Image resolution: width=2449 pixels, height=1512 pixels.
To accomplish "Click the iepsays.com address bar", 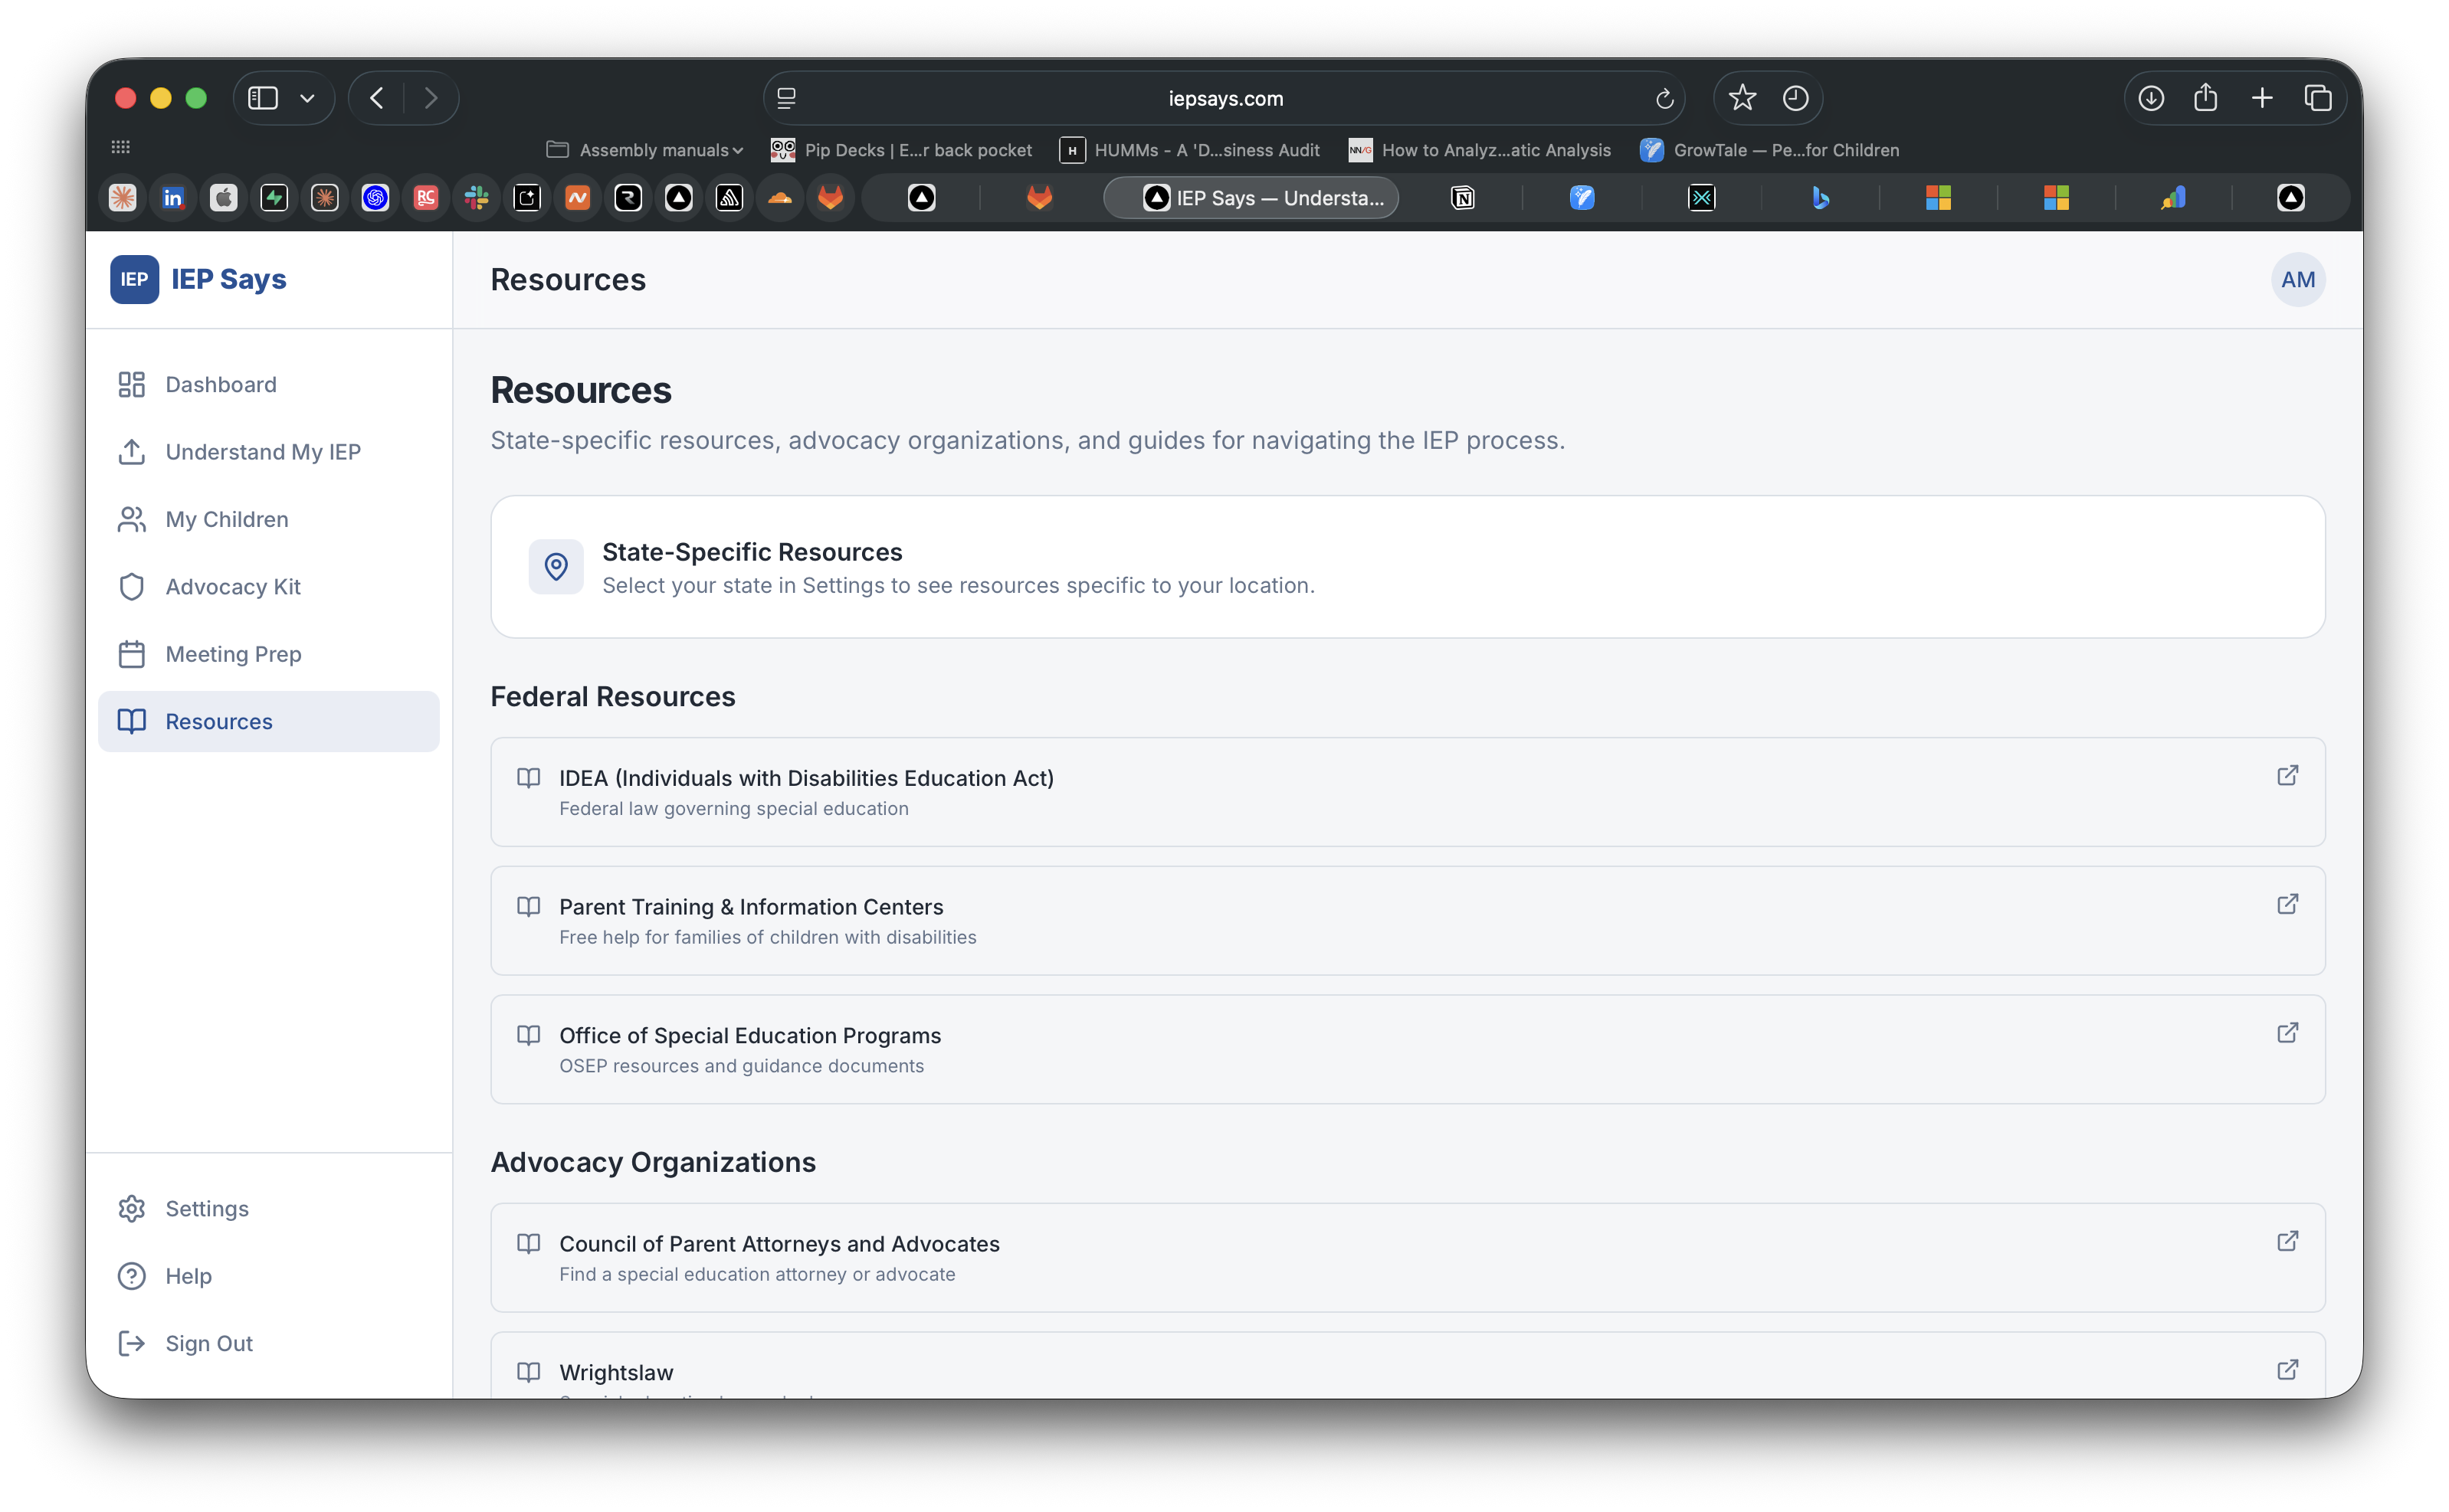I will pos(1224,99).
